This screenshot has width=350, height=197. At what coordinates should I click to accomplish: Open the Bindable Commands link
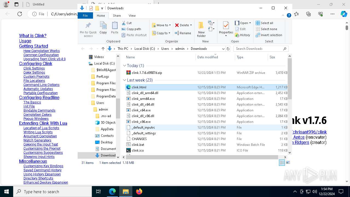tap(39, 111)
